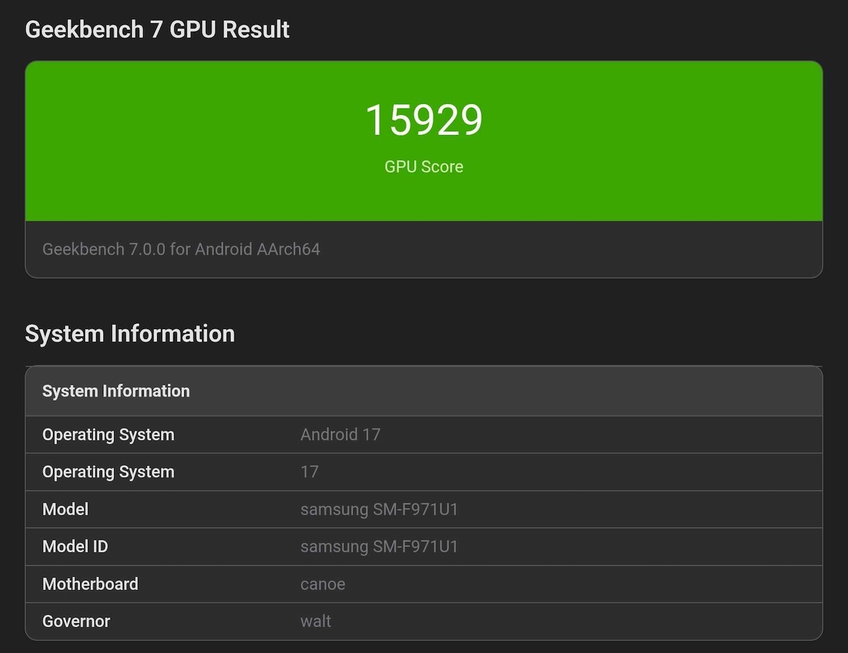This screenshot has height=653, width=848.
Task: Select the 'canoe' motherboard value
Action: pos(323,584)
